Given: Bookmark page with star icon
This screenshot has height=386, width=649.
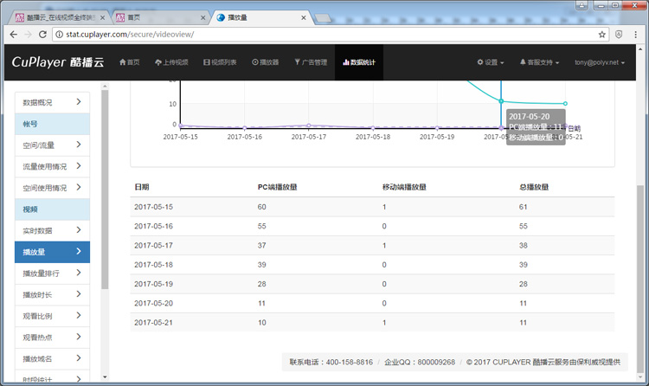Looking at the screenshot, I should [602, 35].
